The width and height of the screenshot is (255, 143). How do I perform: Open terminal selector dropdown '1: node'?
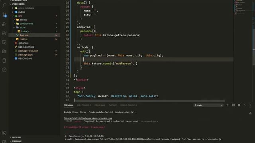click(x=208, y=105)
